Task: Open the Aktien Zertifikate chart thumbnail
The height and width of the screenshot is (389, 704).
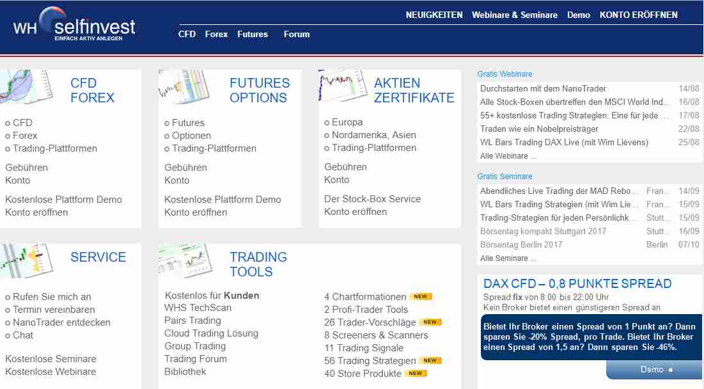Action: 343,85
